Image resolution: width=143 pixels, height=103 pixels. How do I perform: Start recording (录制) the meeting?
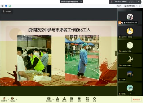click(79, 99)
